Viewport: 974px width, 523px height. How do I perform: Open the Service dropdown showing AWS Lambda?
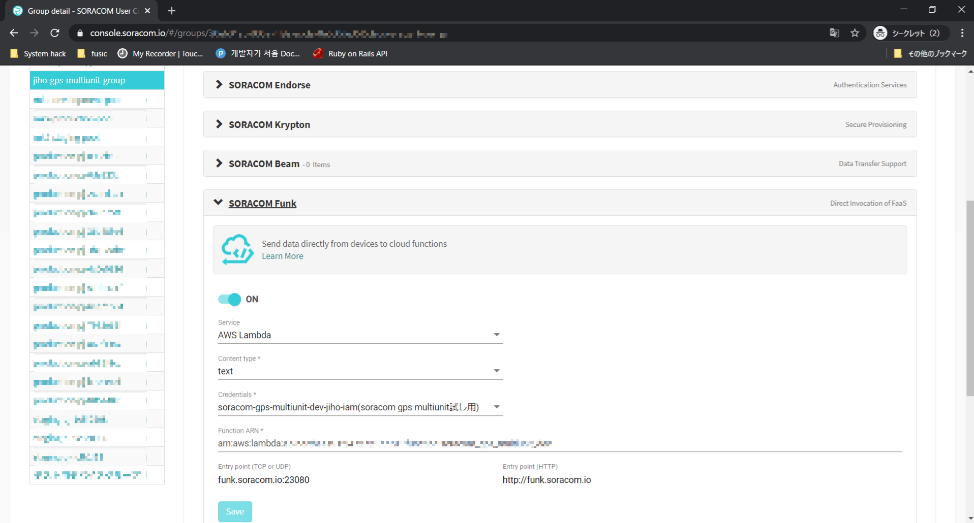tap(359, 335)
